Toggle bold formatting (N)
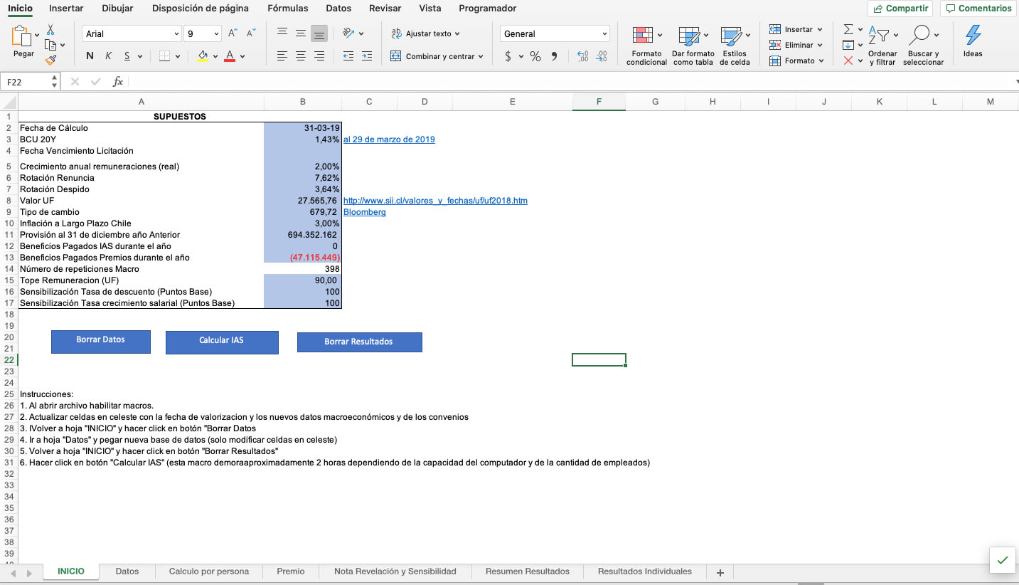The height and width of the screenshot is (585, 1019). point(90,56)
